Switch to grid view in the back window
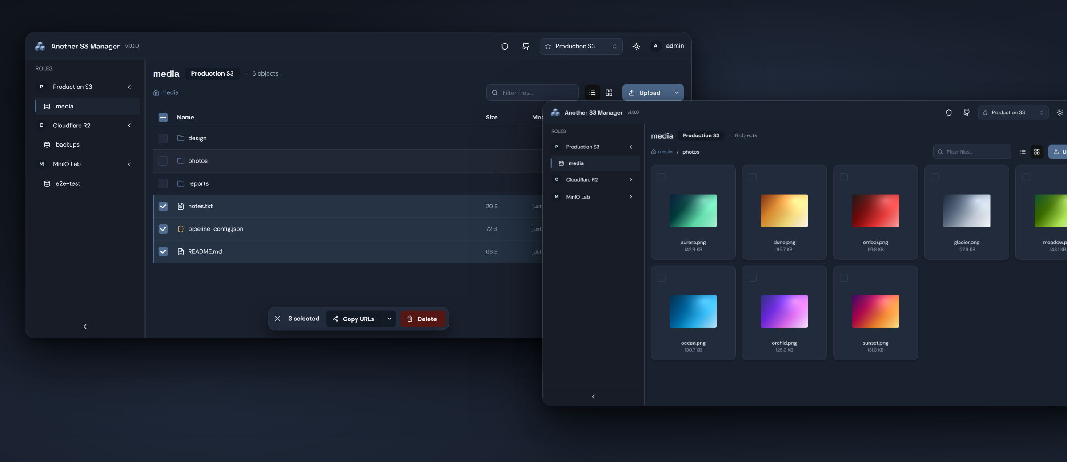This screenshot has height=462, width=1067. [609, 93]
